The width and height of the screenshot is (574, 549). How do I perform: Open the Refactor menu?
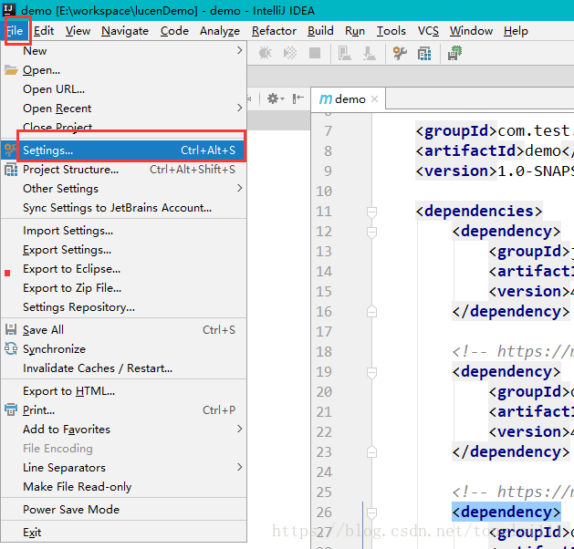[x=274, y=31]
